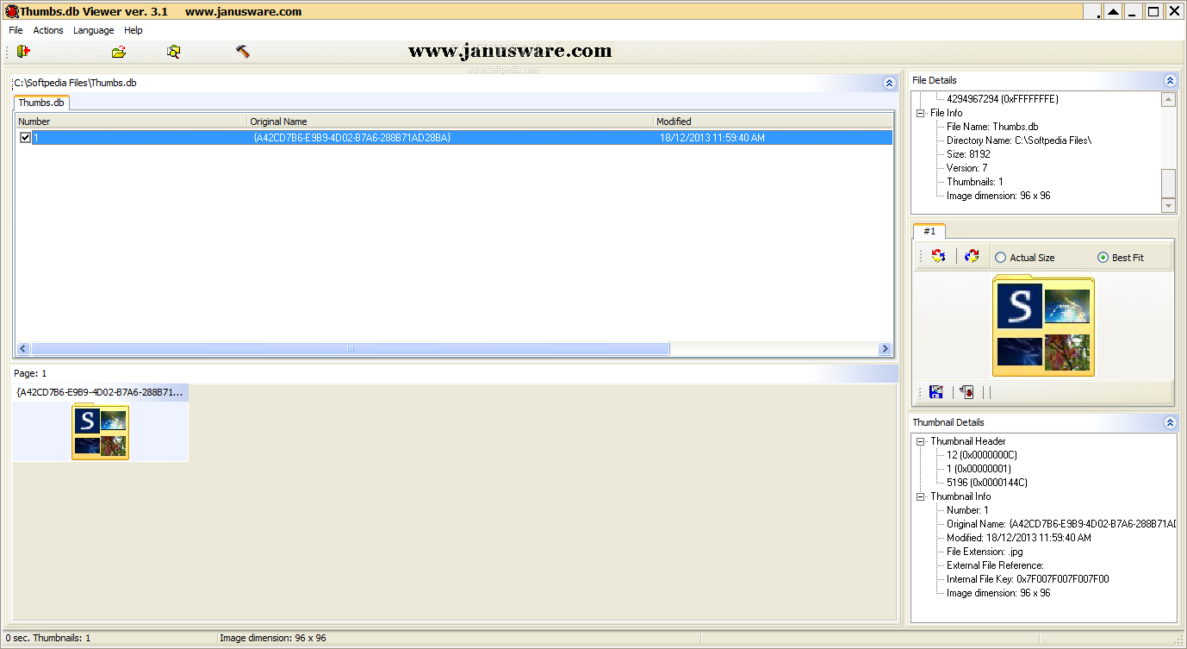
Task: Select the Best Fit radio button
Action: 1121,258
